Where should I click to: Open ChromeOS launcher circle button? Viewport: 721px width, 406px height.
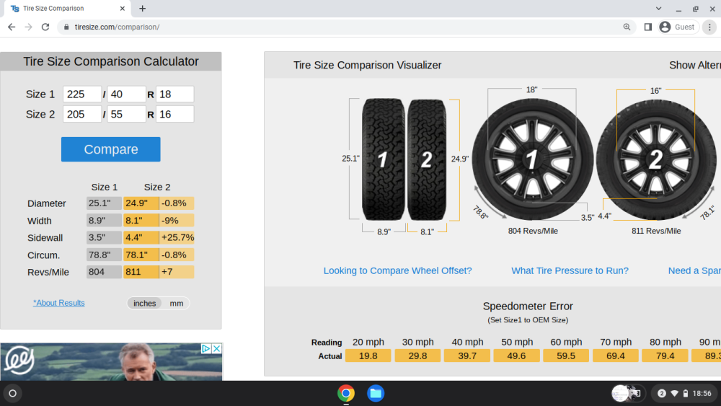tap(12, 393)
